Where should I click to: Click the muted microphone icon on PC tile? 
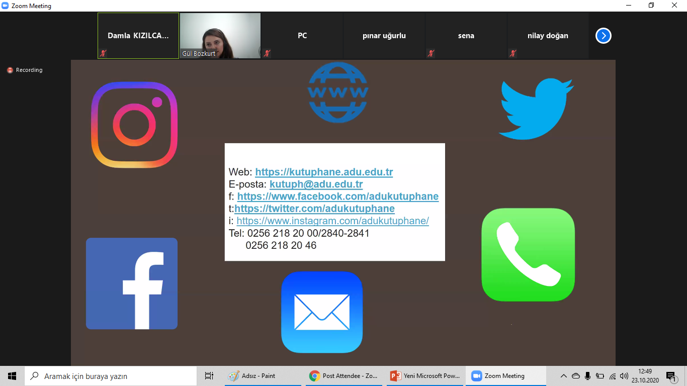click(x=267, y=53)
